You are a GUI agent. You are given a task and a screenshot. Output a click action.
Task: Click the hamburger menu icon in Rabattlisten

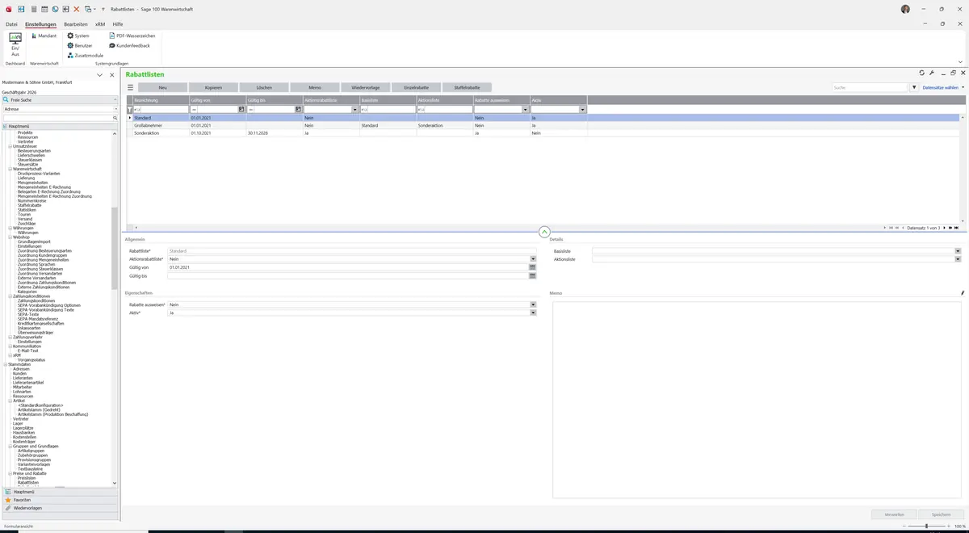(131, 87)
